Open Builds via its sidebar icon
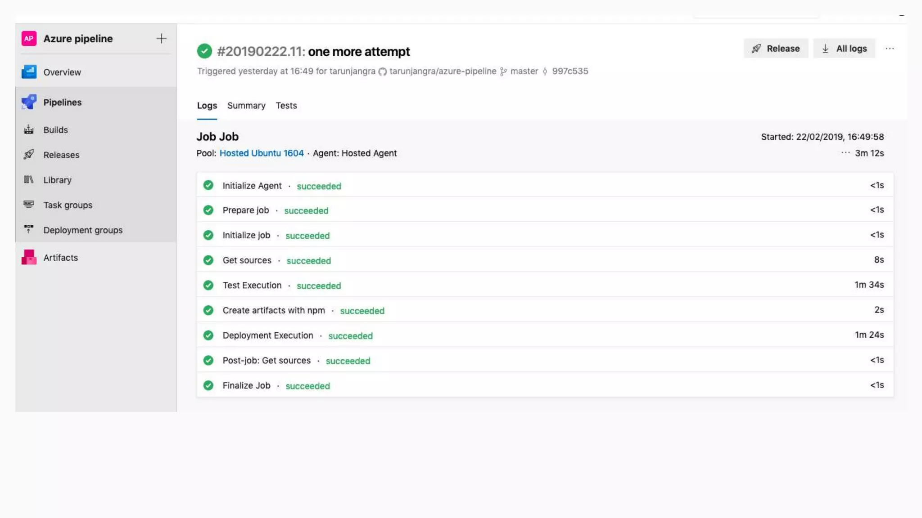Image resolution: width=922 pixels, height=518 pixels. 29,130
